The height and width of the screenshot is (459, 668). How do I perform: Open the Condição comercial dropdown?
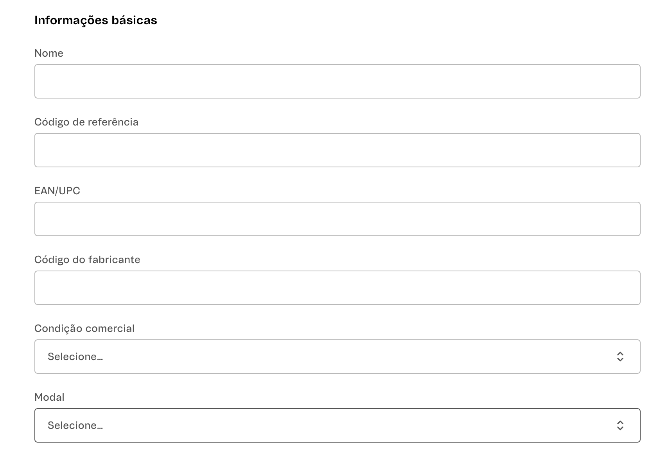pyautogui.click(x=337, y=357)
